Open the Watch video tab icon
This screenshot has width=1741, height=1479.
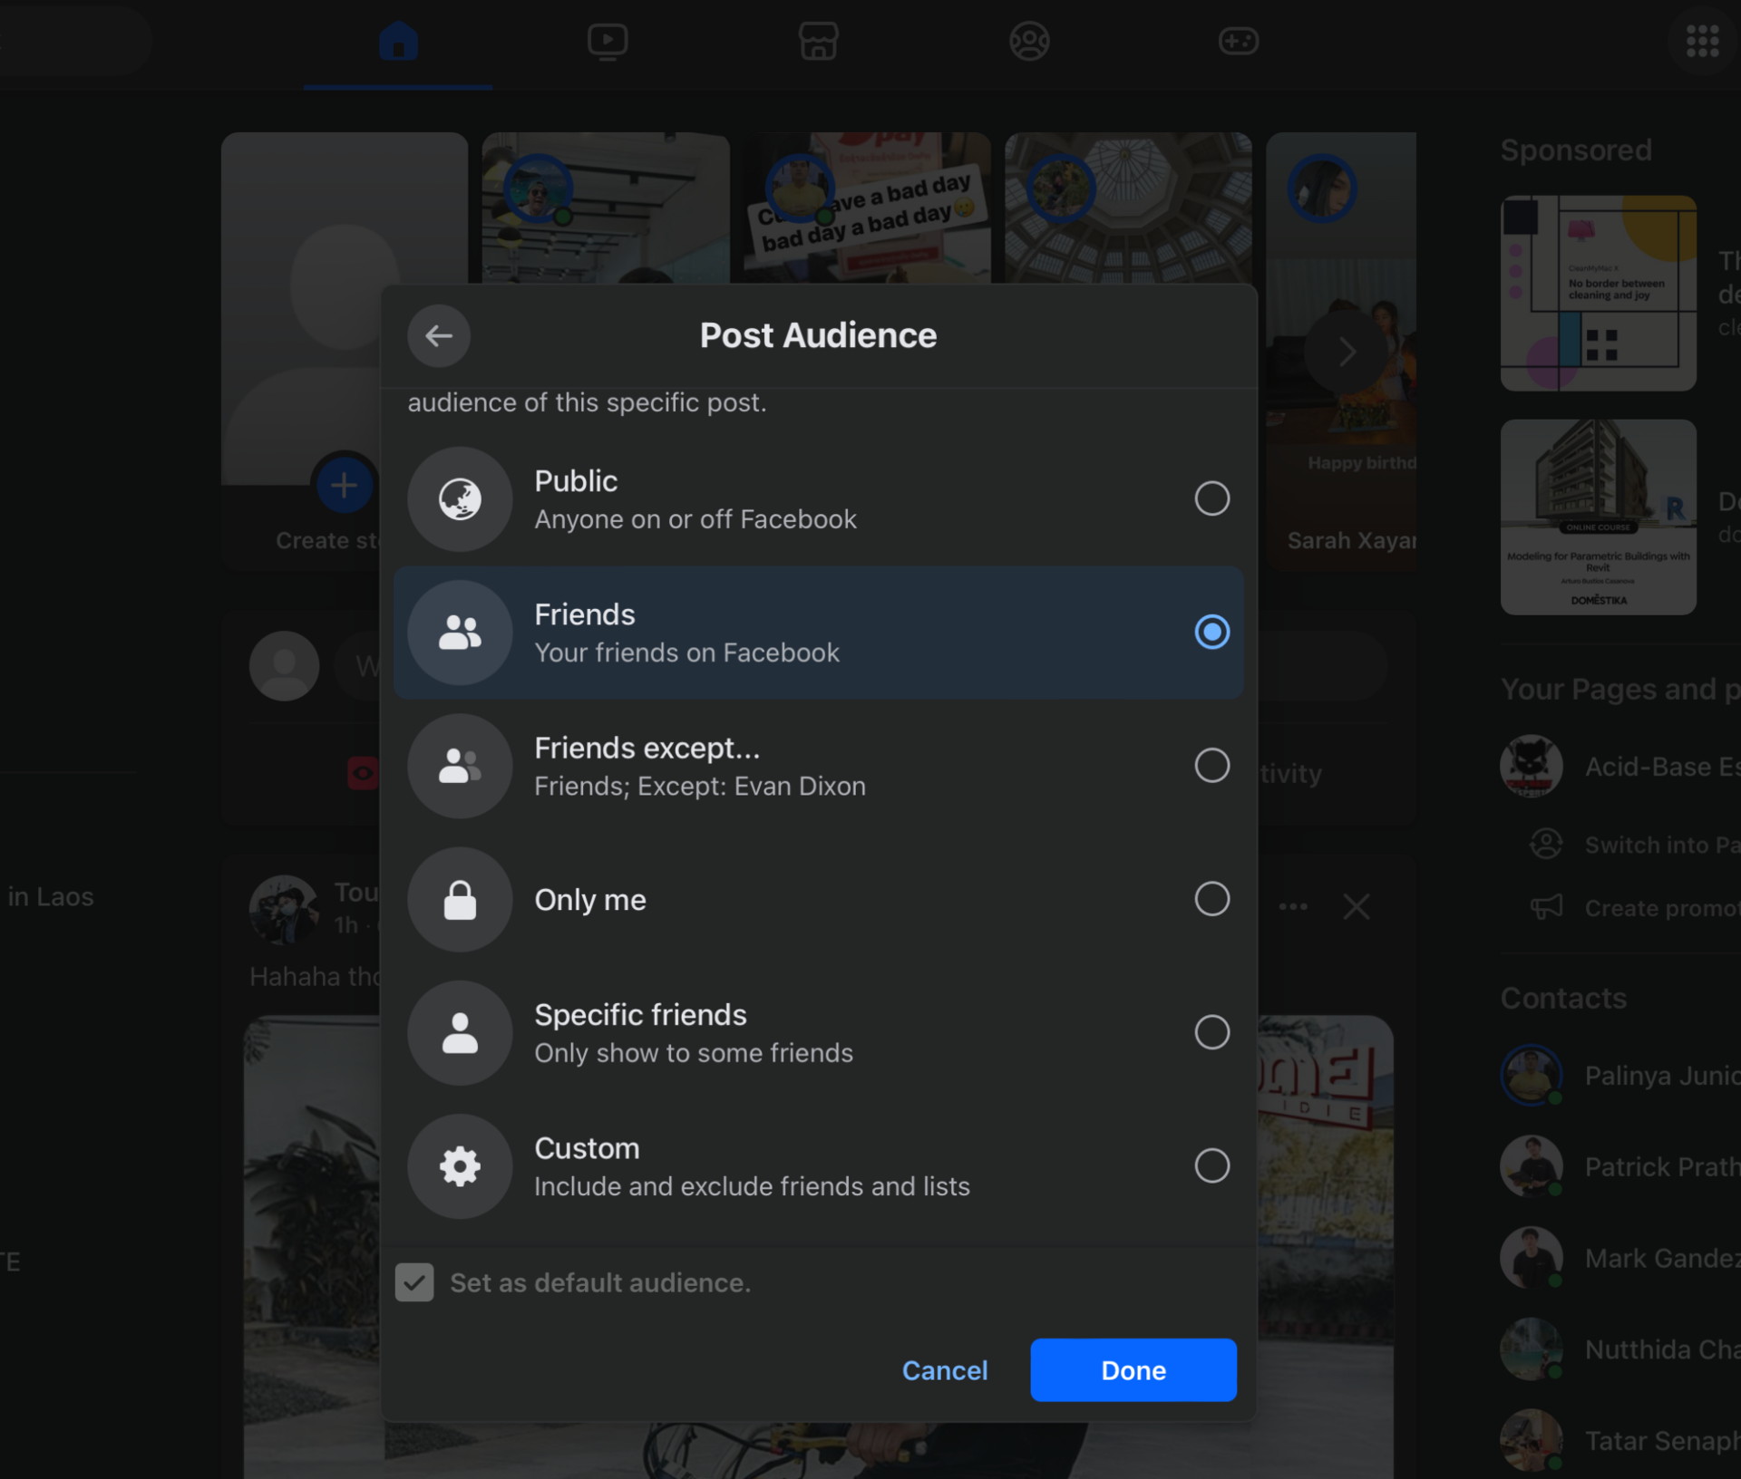pos(607,42)
